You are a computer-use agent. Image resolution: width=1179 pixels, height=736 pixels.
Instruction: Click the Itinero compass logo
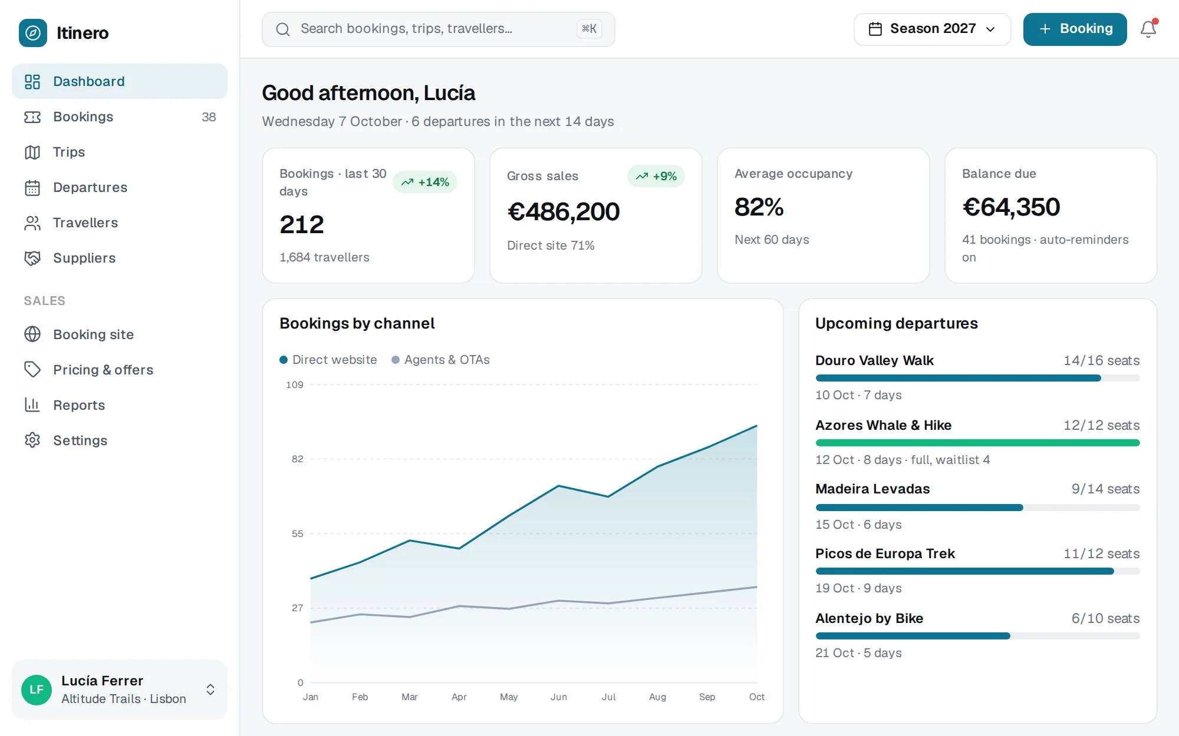(x=33, y=33)
